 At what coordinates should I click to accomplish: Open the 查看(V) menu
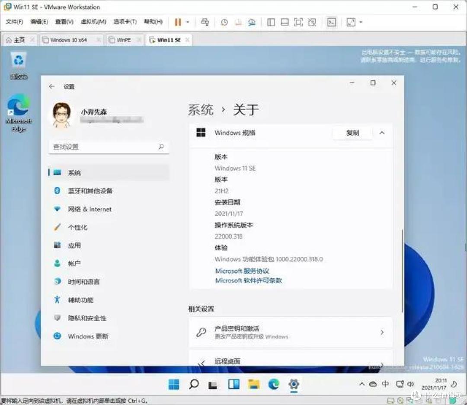tap(64, 22)
